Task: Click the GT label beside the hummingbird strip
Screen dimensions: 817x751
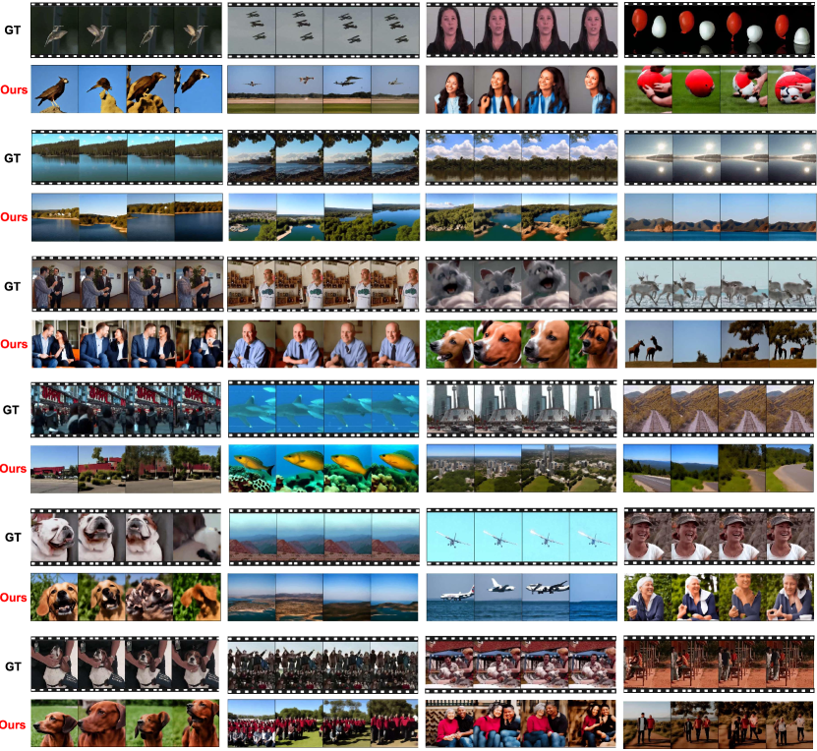Action: [13, 30]
